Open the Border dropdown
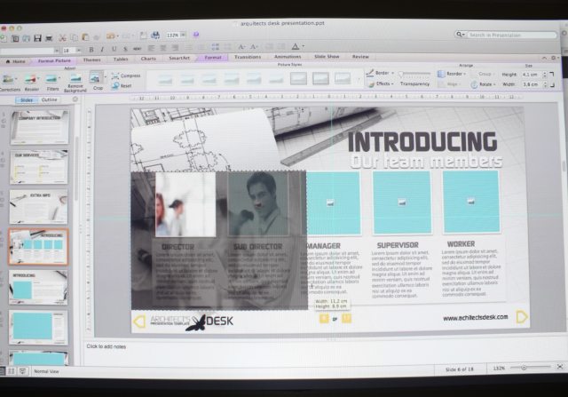 coord(392,73)
